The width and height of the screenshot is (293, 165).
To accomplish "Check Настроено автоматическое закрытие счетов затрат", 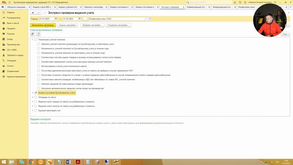I will (38, 88).
